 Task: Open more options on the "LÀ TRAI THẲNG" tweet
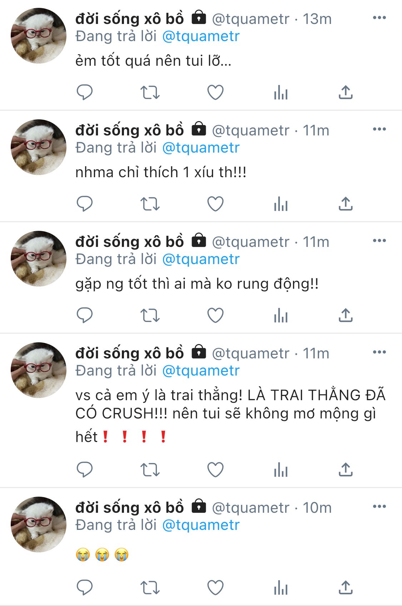click(379, 352)
